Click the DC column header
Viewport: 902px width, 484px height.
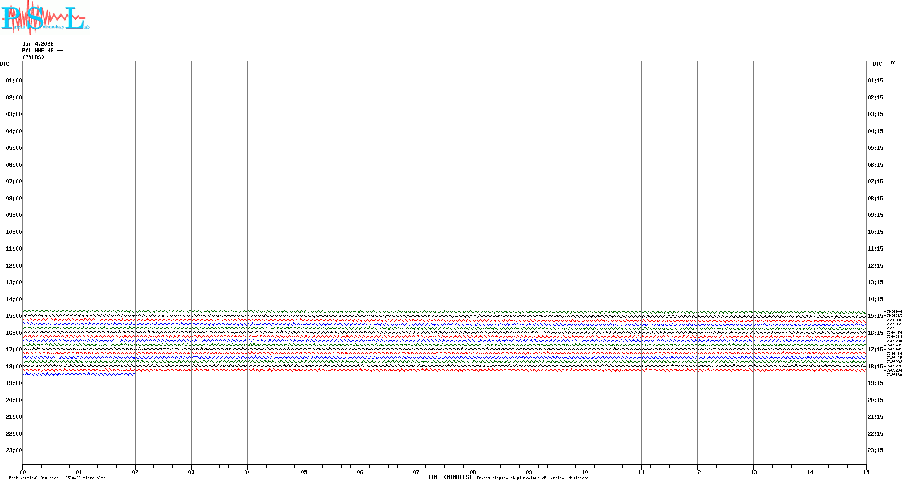(x=893, y=63)
